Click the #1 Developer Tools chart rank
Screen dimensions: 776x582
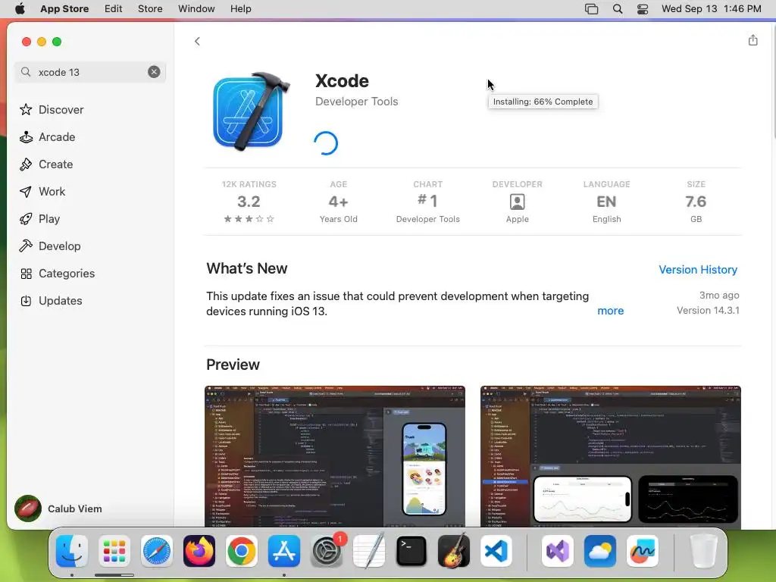tap(427, 202)
